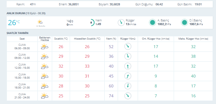Click the Yağış 0mm reading
This screenshot has height=104, width=216.
click(x=70, y=23)
